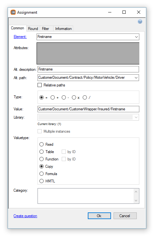Choose the Table valuetype option
This screenshot has height=236, width=153.
pyautogui.click(x=41, y=152)
